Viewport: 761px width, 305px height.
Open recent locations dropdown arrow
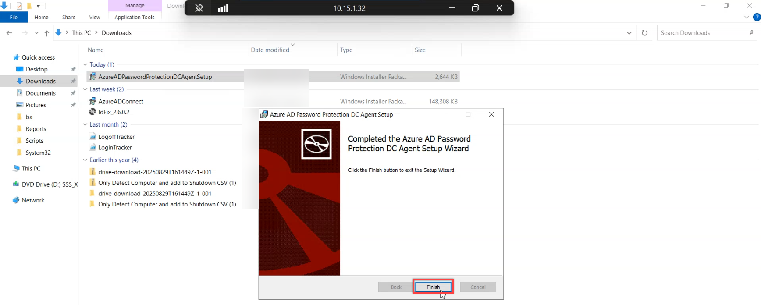(36, 33)
